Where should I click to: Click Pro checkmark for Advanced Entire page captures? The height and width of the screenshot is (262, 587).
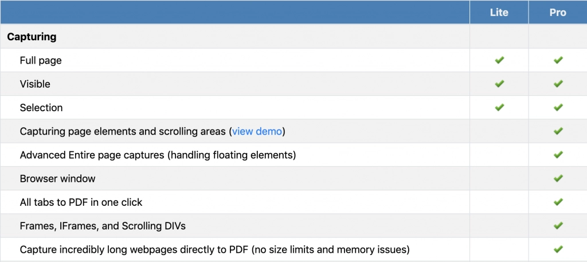(x=558, y=155)
